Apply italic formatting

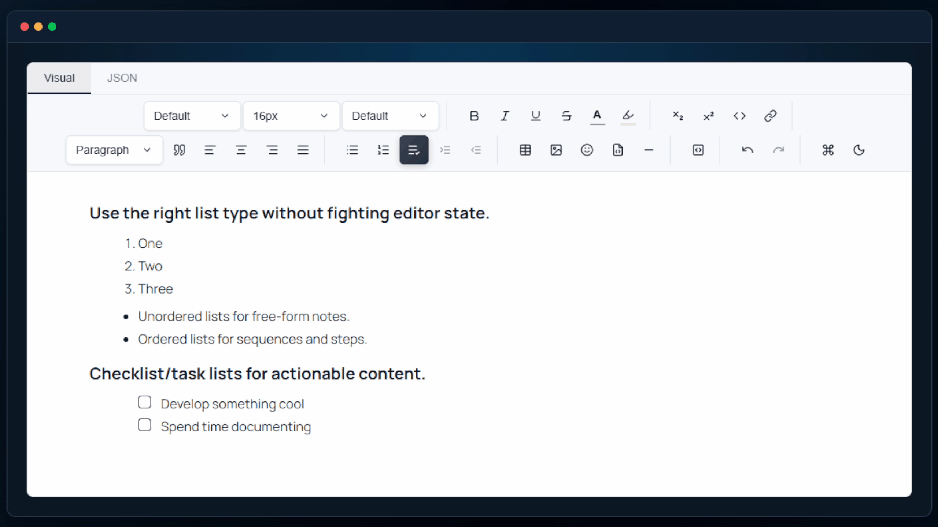[x=505, y=116]
